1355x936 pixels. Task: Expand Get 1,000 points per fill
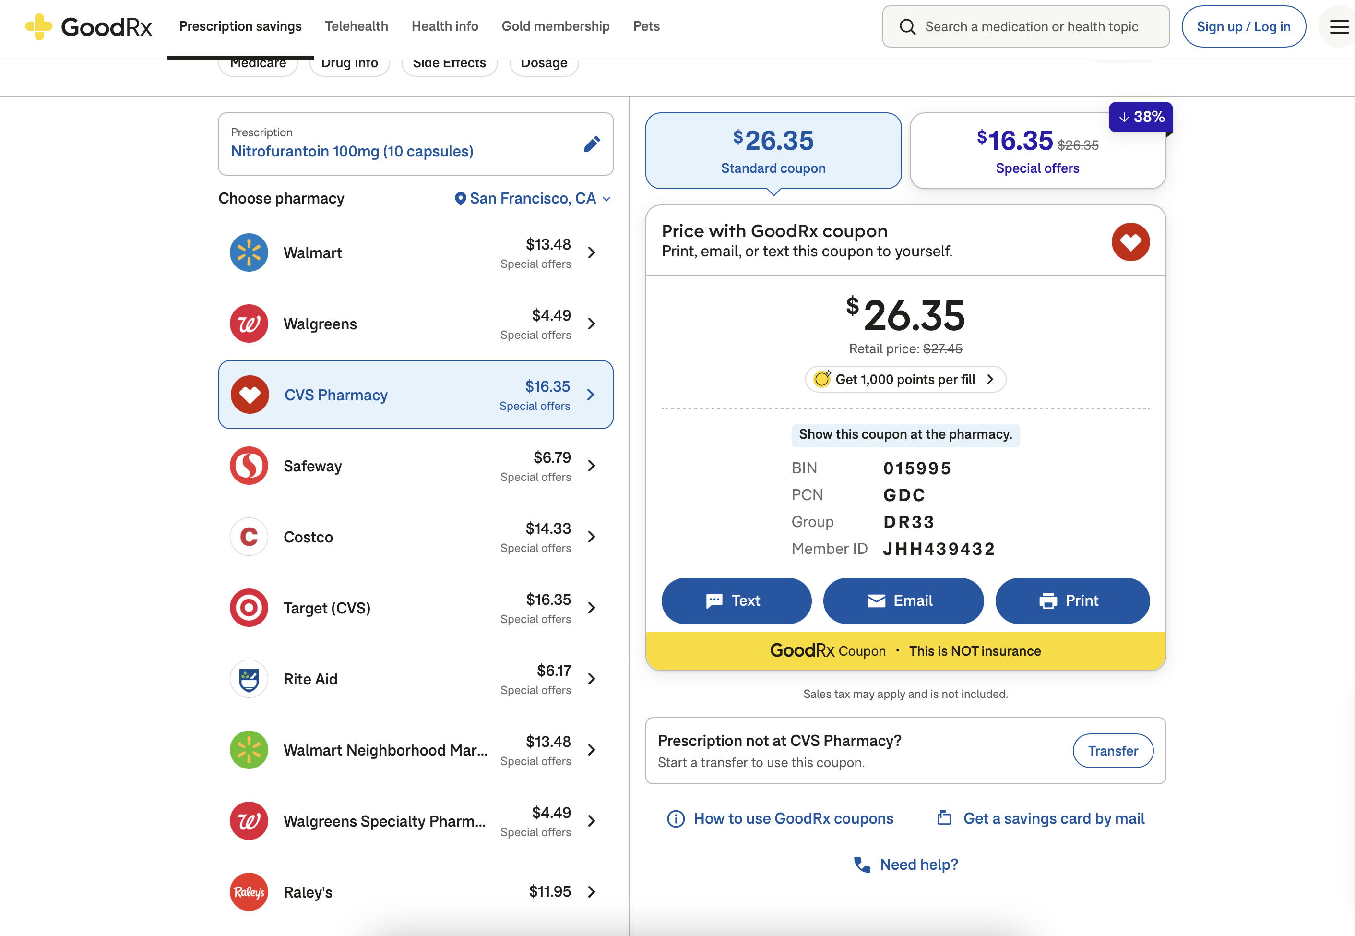click(905, 380)
